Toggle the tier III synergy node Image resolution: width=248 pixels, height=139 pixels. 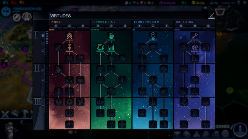(x=43, y=106)
